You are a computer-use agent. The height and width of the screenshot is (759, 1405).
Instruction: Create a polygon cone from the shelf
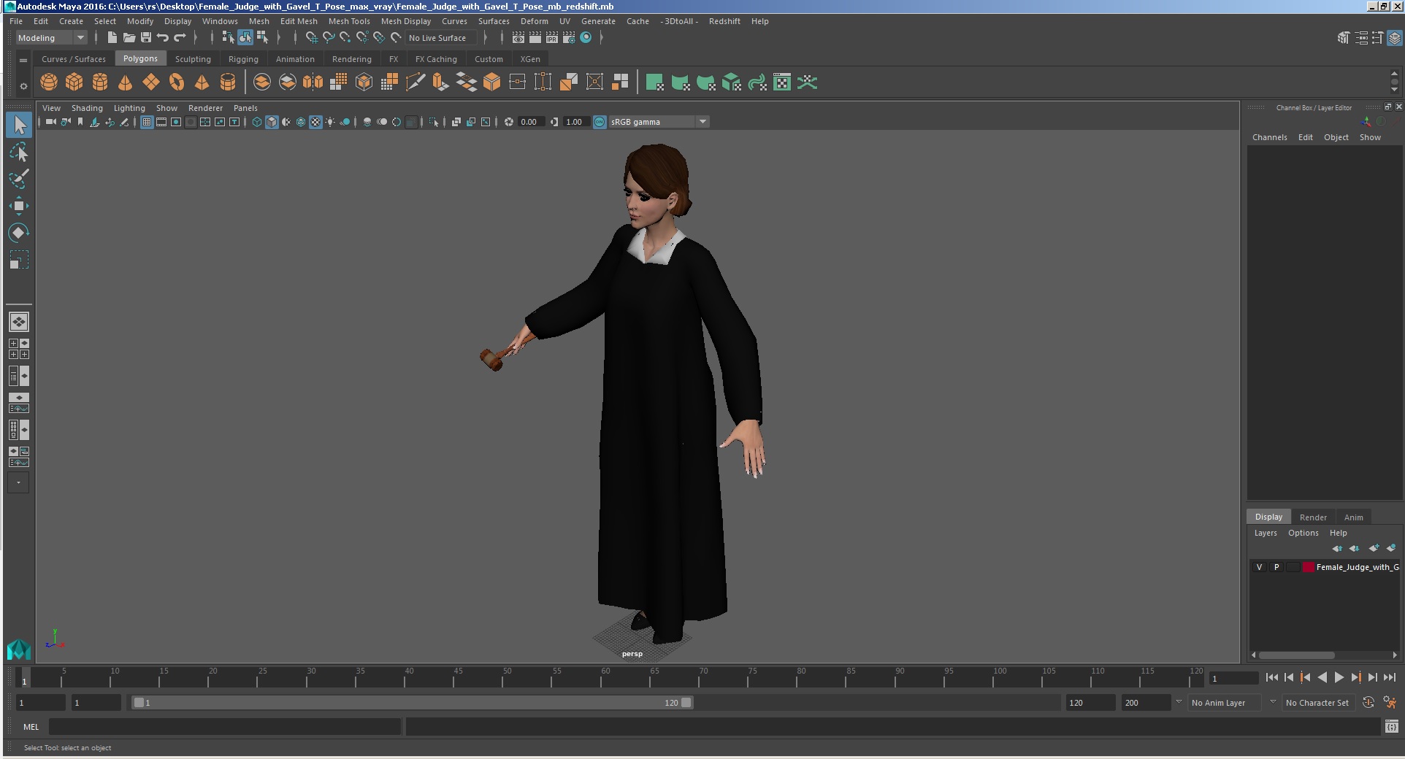[126, 82]
